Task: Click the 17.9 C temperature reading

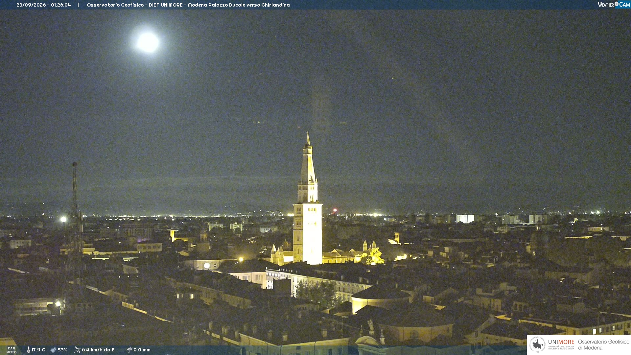Action: pyautogui.click(x=38, y=350)
